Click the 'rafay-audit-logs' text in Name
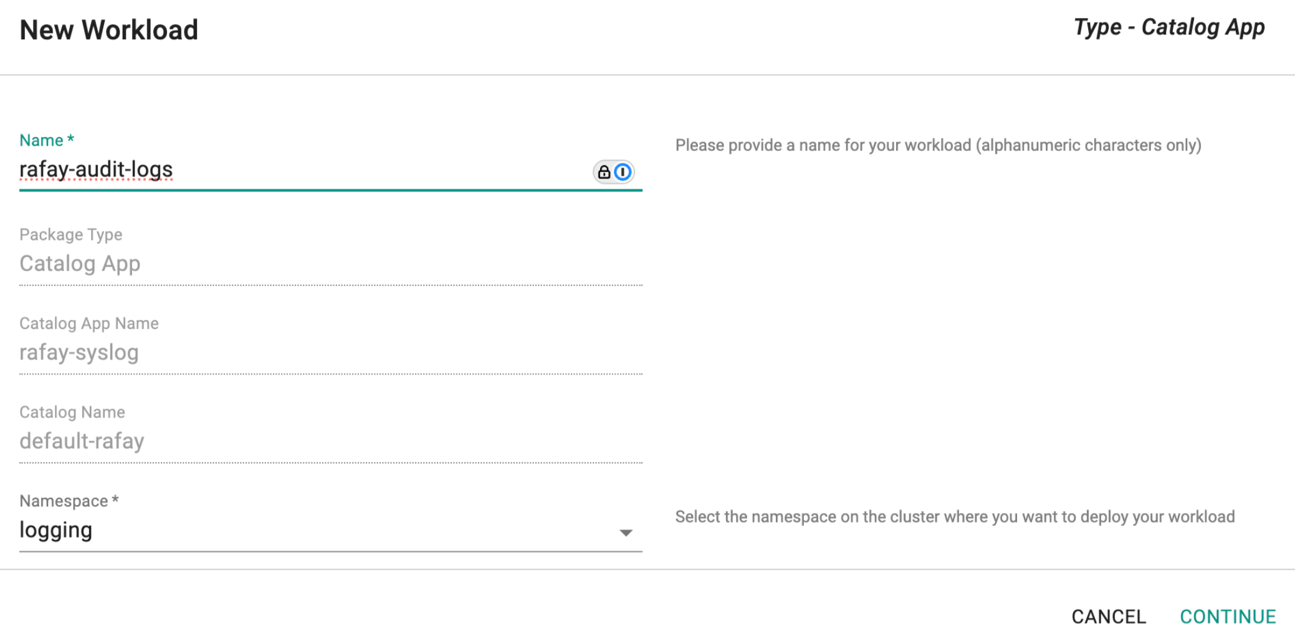Viewport: 1295px width, 644px height. coord(96,169)
